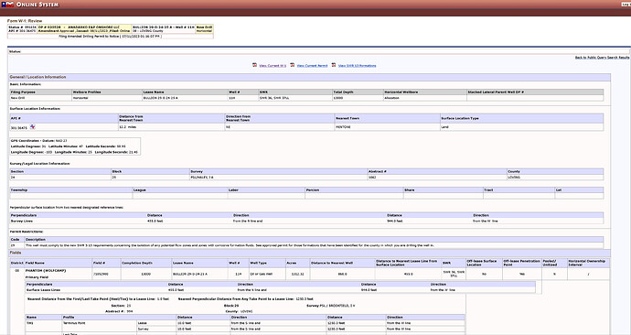Click the Form W-1: Review page title
Screen dimensions: 631x335
(25, 20)
